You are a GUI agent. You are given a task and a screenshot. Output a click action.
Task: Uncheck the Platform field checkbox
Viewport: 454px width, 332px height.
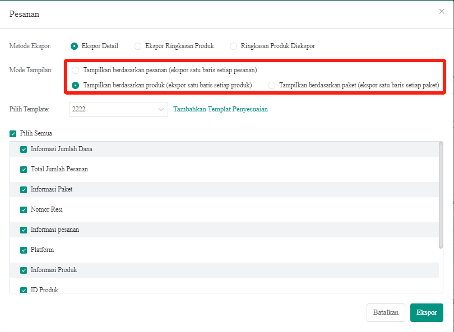click(x=24, y=250)
